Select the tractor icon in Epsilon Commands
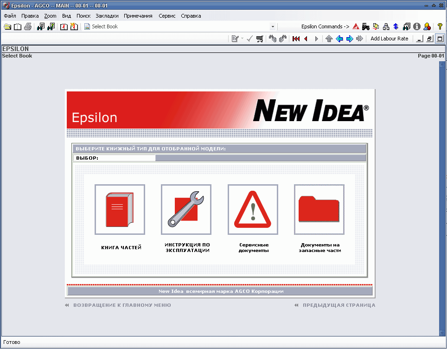Screen dimensions: 447x349 (x=366, y=26)
